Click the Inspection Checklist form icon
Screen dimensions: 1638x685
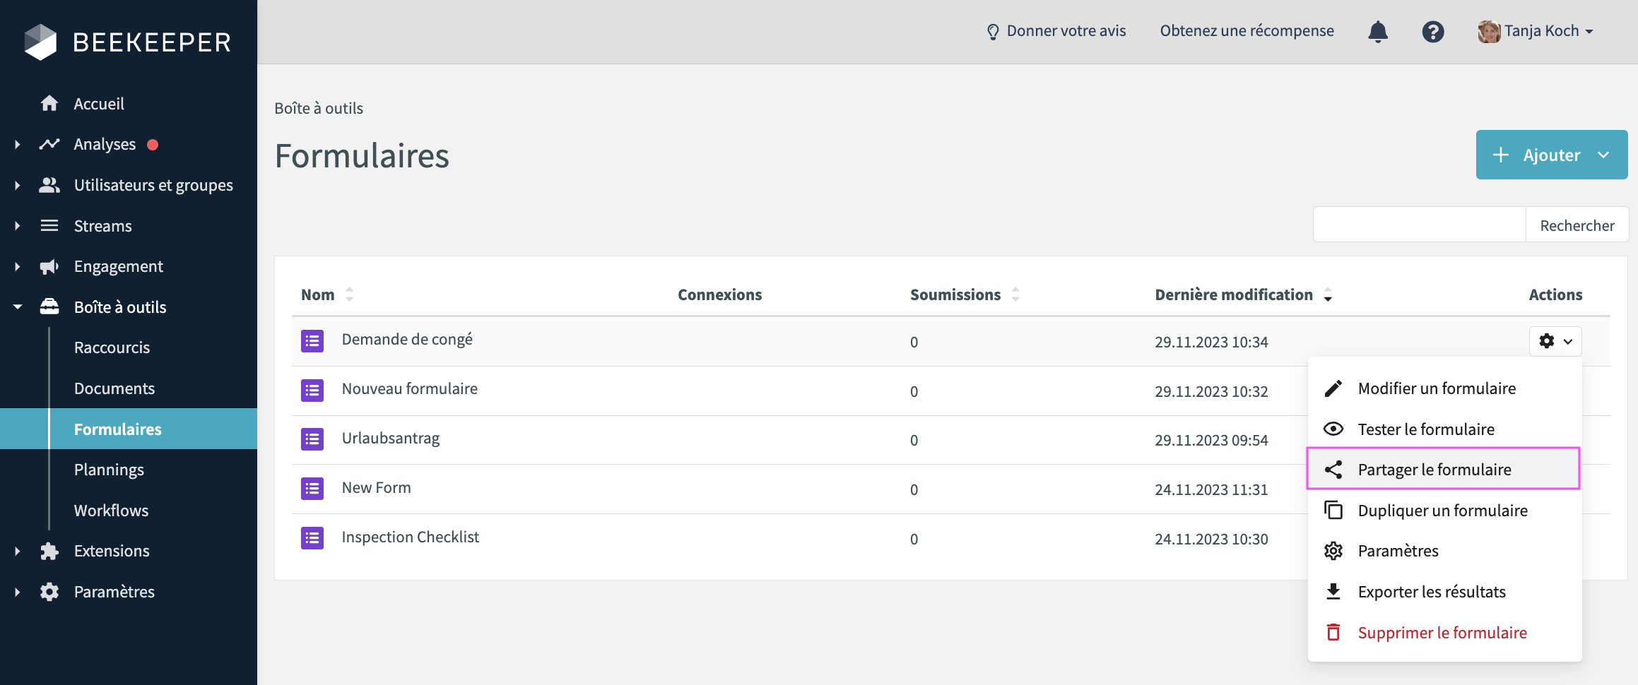tap(312, 538)
